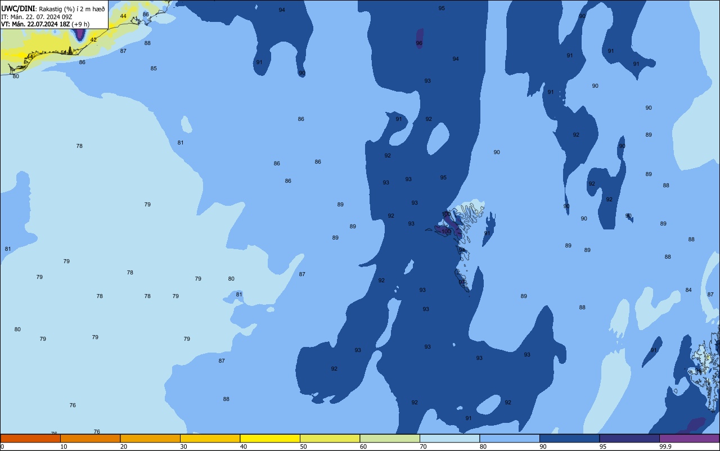
Task: Click the '99.9' legend tick label
Action: pos(665,447)
